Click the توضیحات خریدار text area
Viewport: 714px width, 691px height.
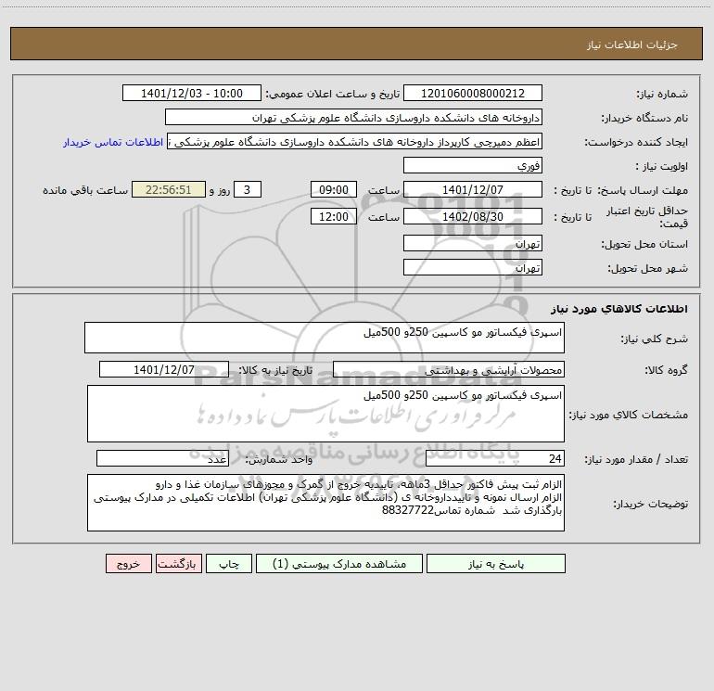[325, 503]
